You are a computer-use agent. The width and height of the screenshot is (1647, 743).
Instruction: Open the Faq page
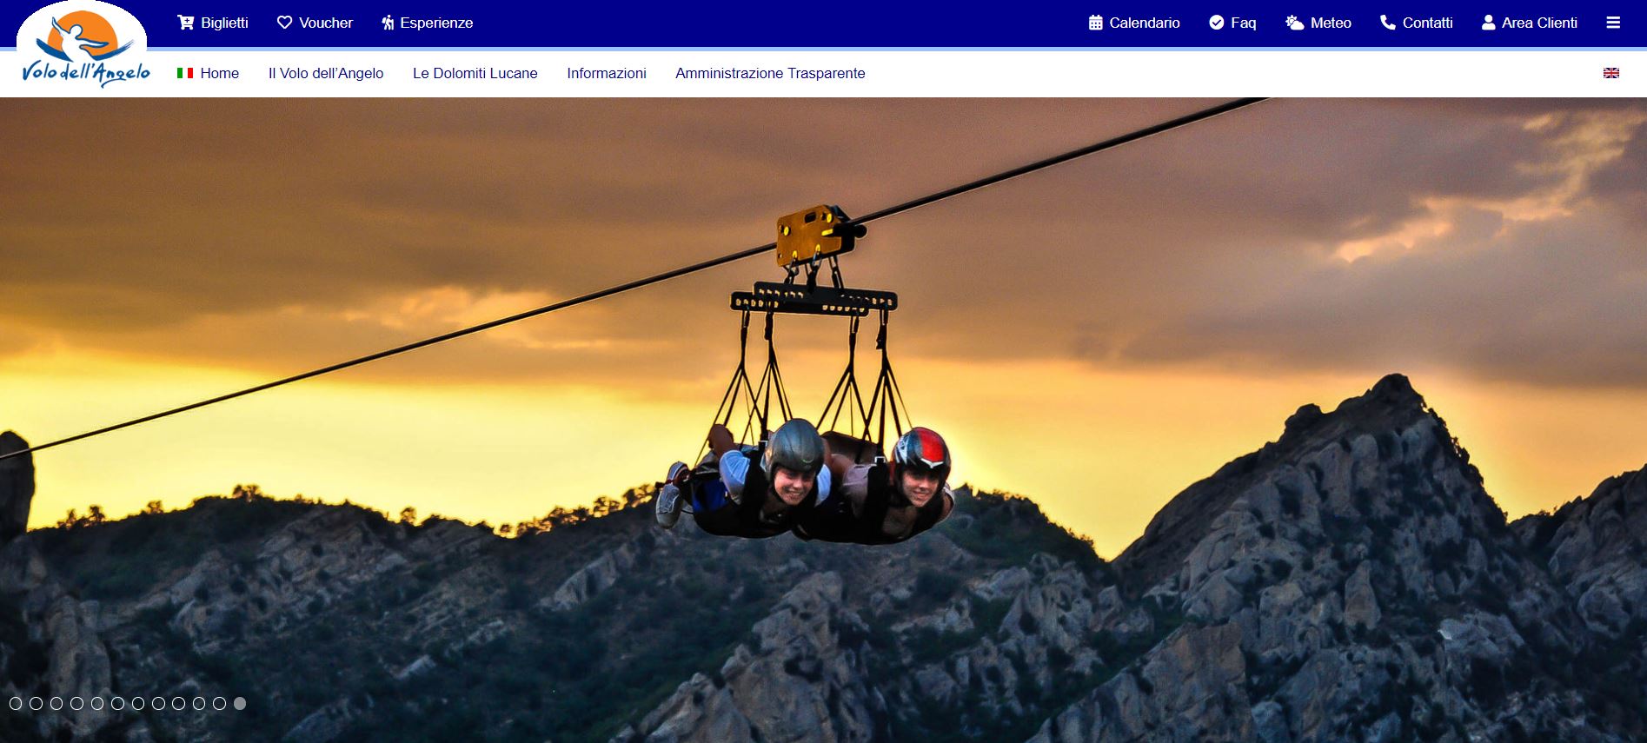click(x=1244, y=23)
